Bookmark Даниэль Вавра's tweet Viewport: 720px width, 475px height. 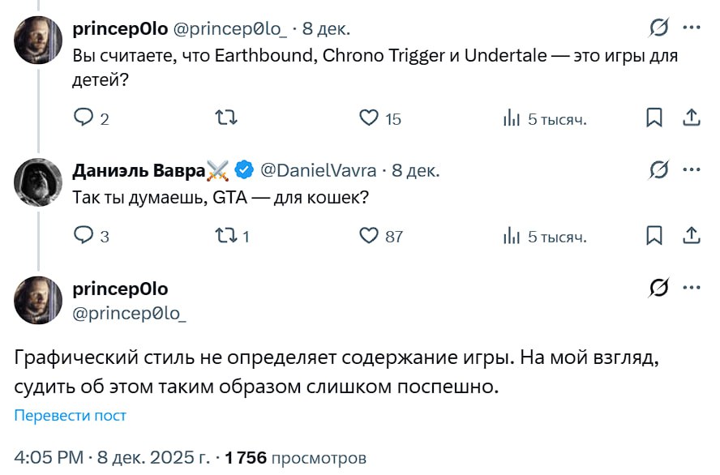654,236
